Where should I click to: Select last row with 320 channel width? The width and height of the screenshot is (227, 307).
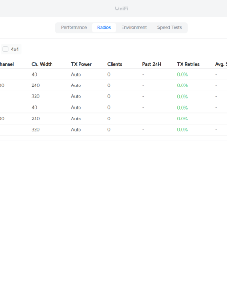(113, 129)
